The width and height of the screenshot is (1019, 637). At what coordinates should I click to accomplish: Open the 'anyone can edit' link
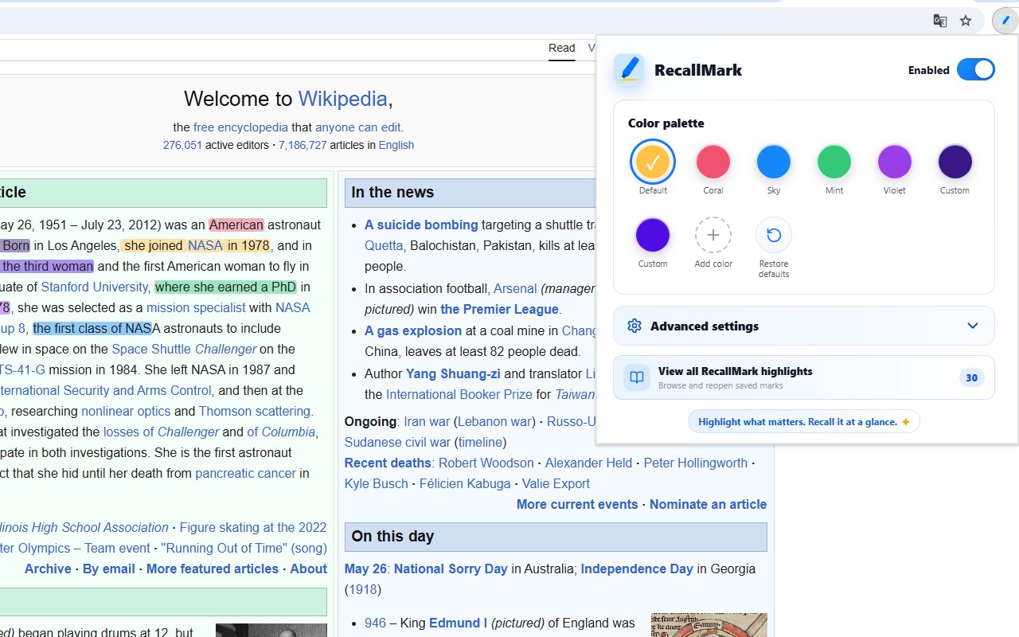[x=358, y=127]
